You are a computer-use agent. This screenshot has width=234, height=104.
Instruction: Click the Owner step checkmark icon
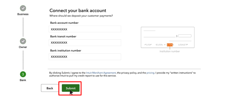tap(23, 41)
